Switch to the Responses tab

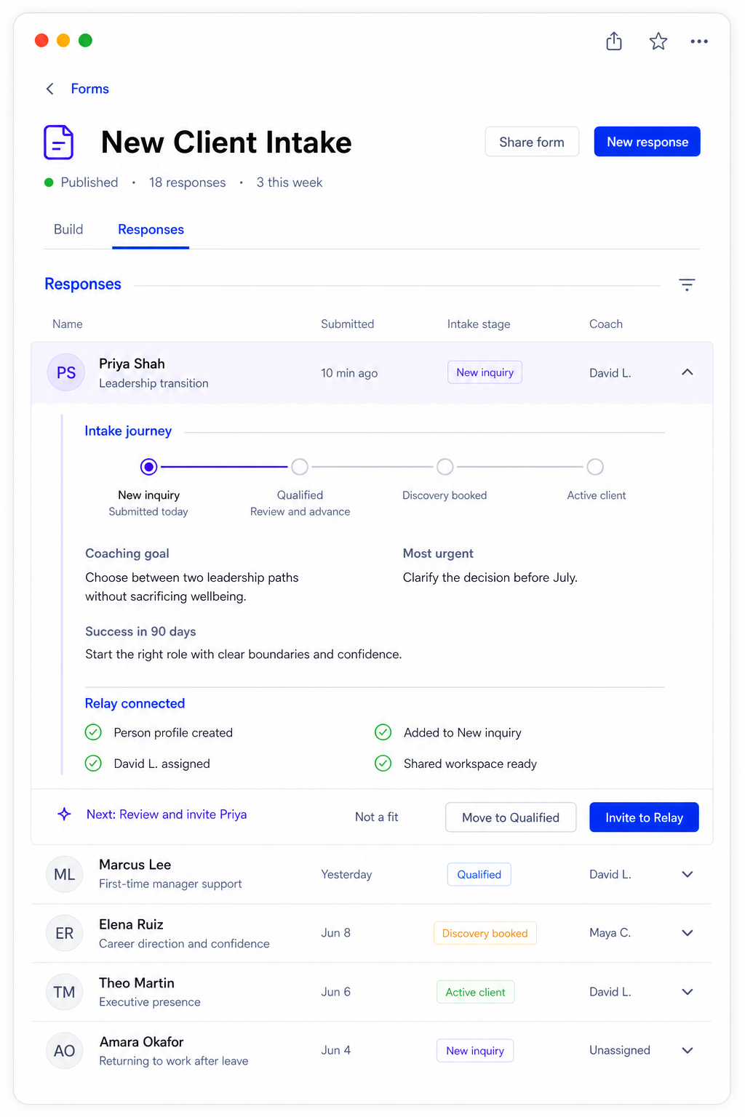point(151,229)
